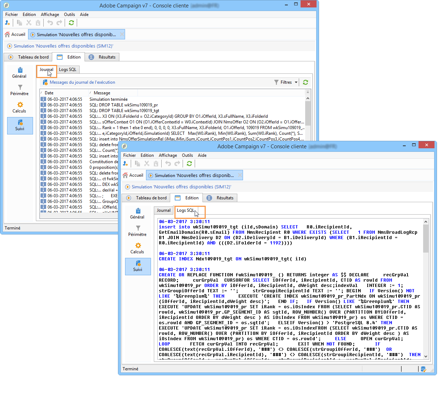448x398 pixels.
Task: Close Simulation tab in back window
Action: [x=122, y=34]
